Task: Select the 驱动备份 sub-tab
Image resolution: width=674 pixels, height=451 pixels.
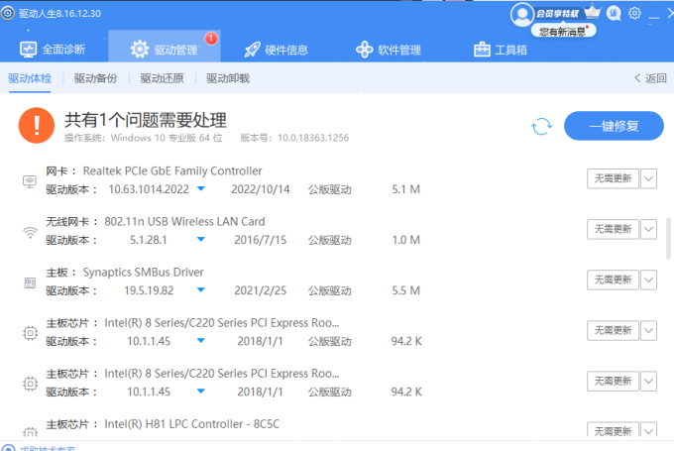Action: pos(95,78)
